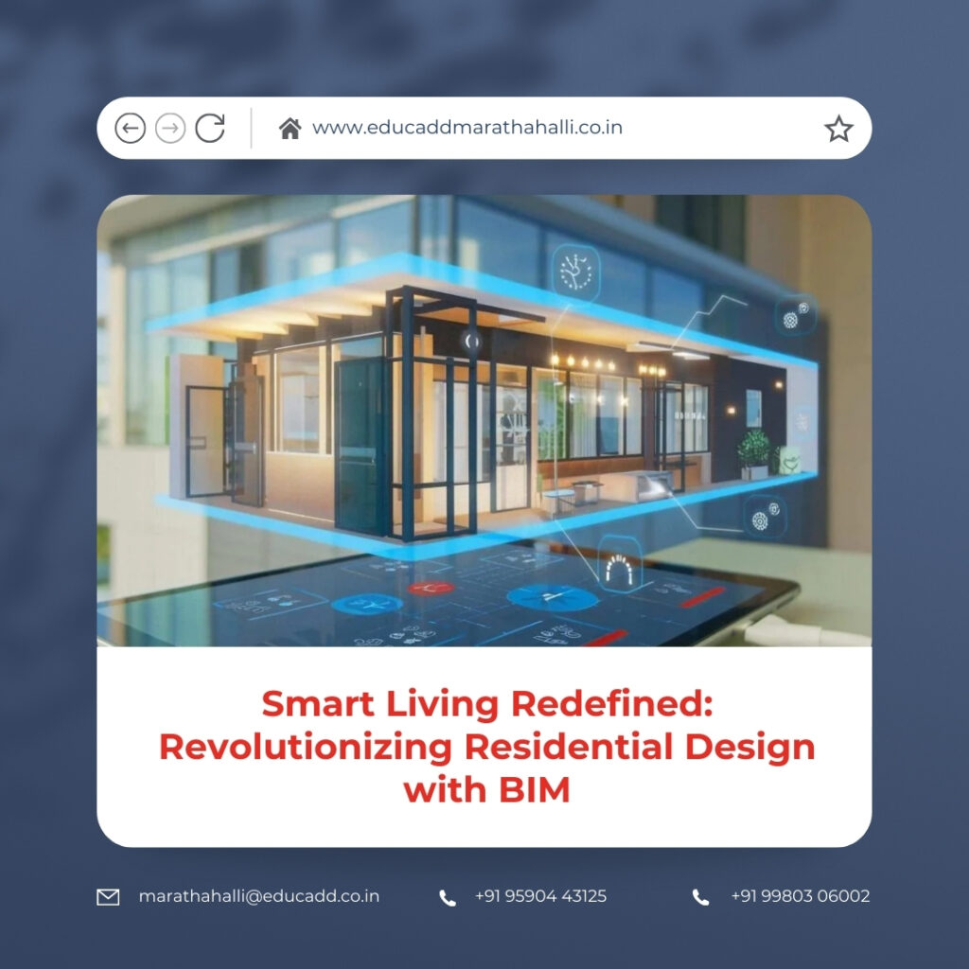Click the blue circular fan control on the tablet
The width and height of the screenshot is (969, 969).
366,603
